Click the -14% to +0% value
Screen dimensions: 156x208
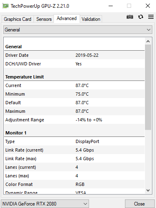pos(89,120)
